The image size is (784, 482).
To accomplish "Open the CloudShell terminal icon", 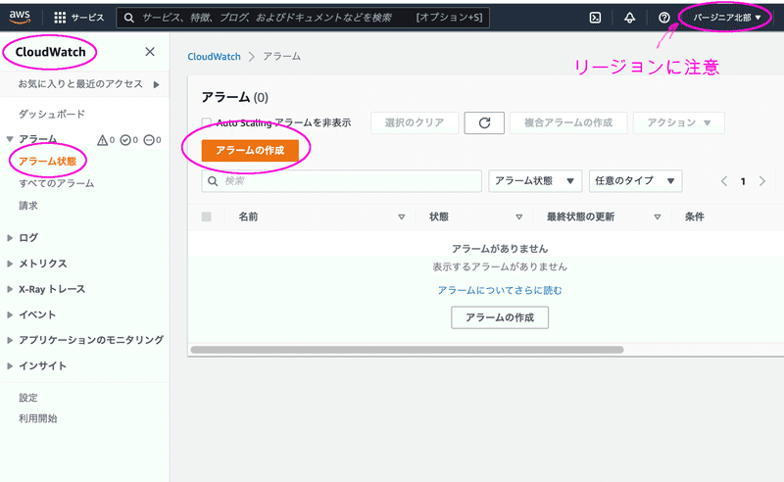I will coord(595,18).
